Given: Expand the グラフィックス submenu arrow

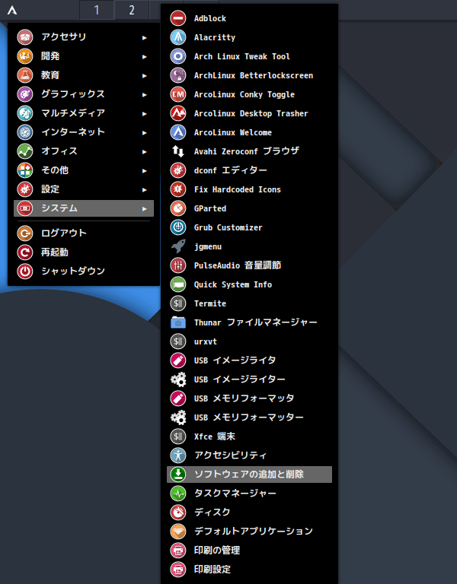Looking at the screenshot, I should [145, 94].
